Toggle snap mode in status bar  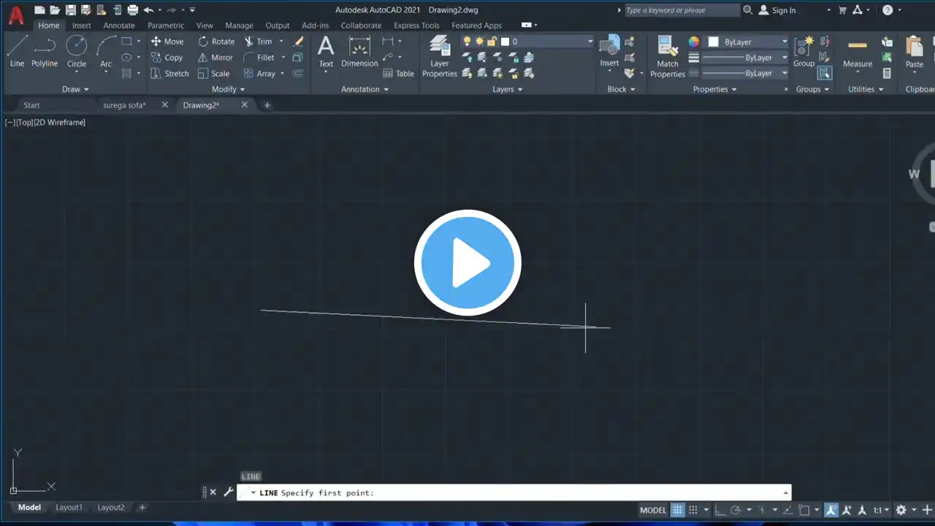693,510
